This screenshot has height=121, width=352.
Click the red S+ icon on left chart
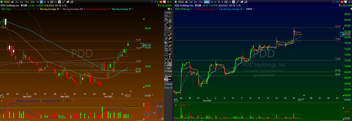pyautogui.click(x=161, y=2)
